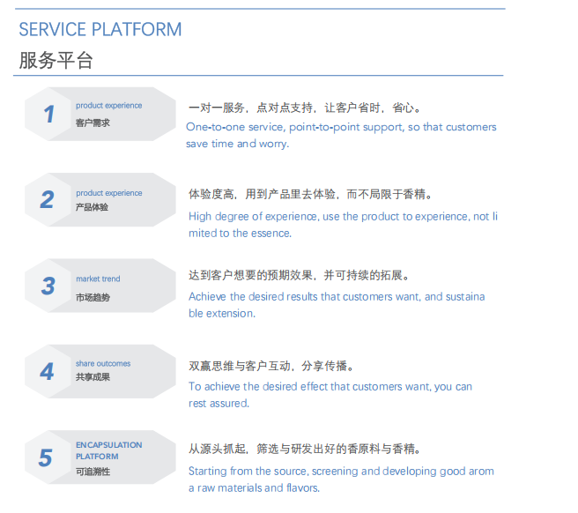The height and width of the screenshot is (513, 578).
Task: Click the SERVICE PLATFORM heading
Action: point(100,29)
